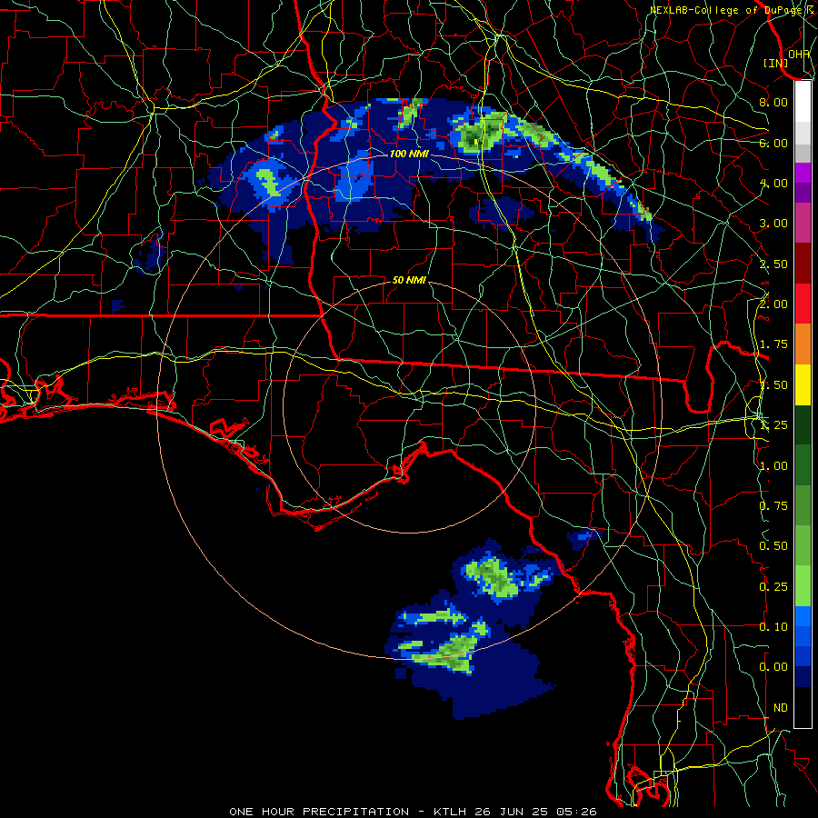Click the 4.00 legend value
Screen dimensions: 818x818
773,183
